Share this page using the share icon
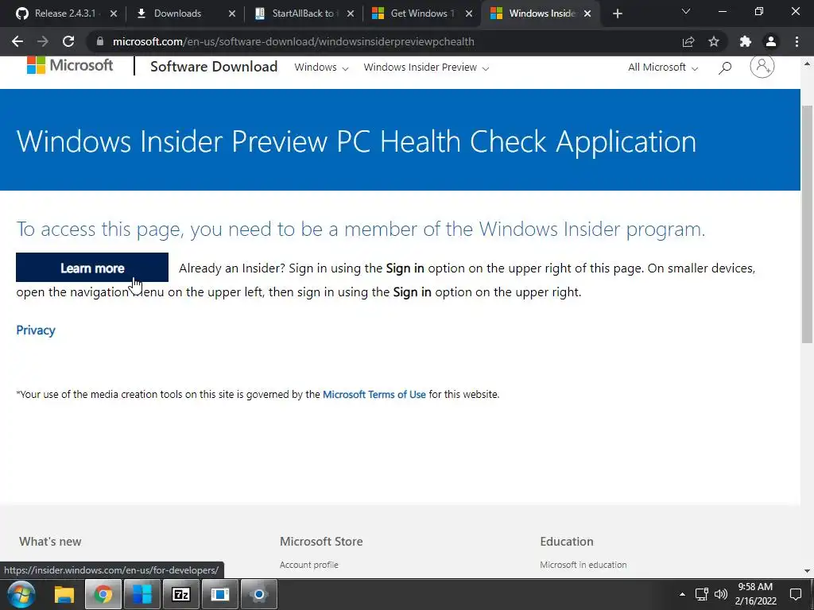The height and width of the screenshot is (610, 814). click(688, 41)
